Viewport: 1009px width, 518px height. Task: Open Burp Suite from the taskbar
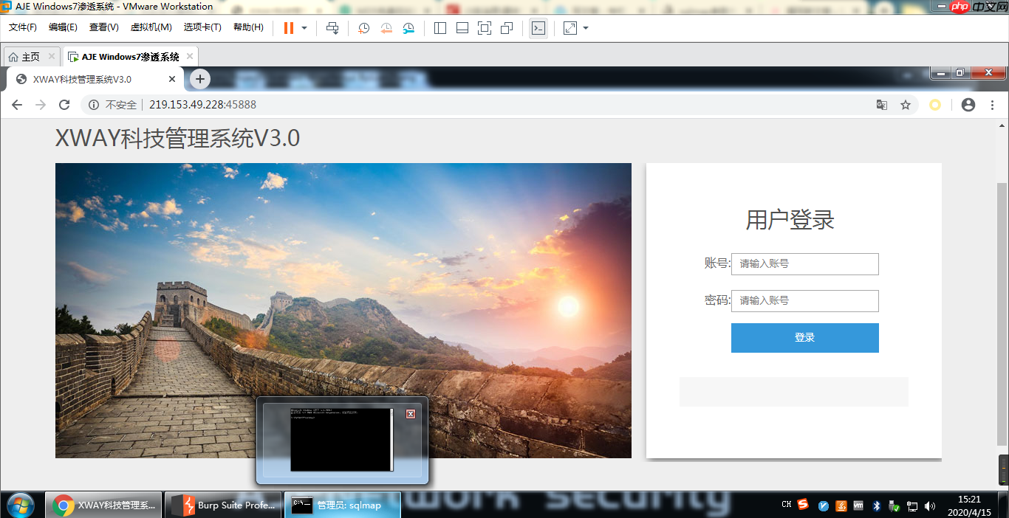tap(223, 505)
